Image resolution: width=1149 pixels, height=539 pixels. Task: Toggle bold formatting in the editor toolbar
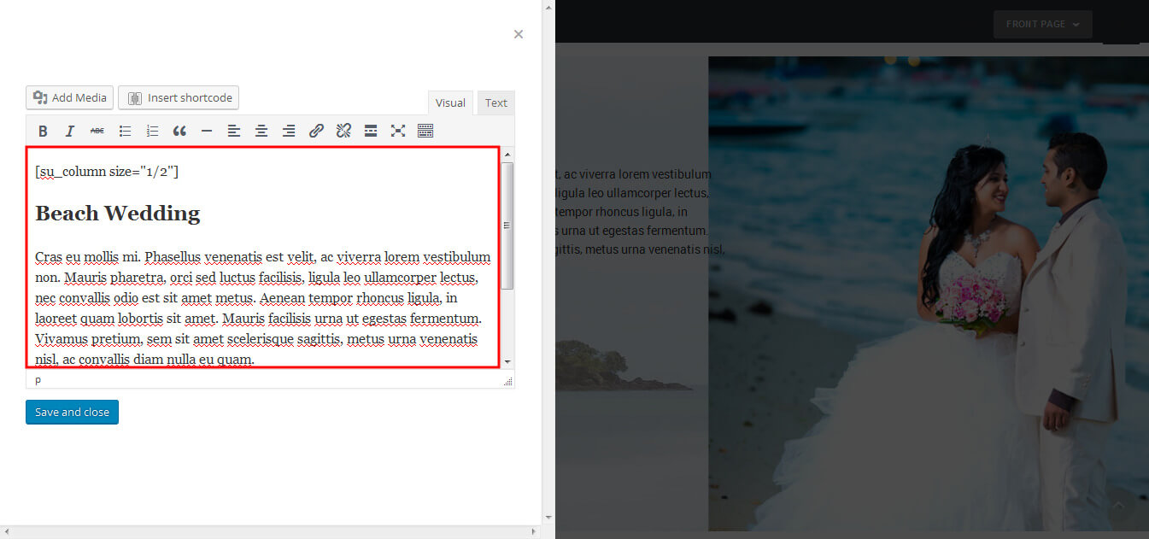(x=43, y=131)
